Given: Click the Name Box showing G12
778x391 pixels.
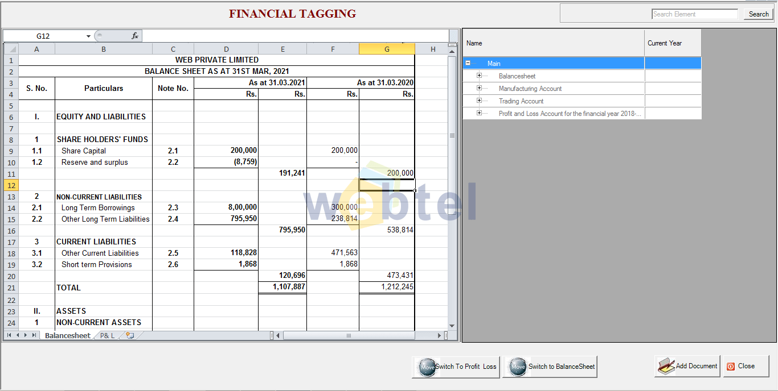Looking at the screenshot, I should [x=43, y=36].
